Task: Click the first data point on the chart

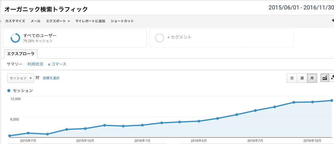Action: [9, 136]
